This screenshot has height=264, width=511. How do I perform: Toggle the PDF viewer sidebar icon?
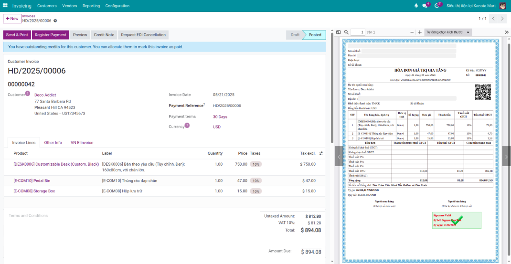(x=338, y=32)
